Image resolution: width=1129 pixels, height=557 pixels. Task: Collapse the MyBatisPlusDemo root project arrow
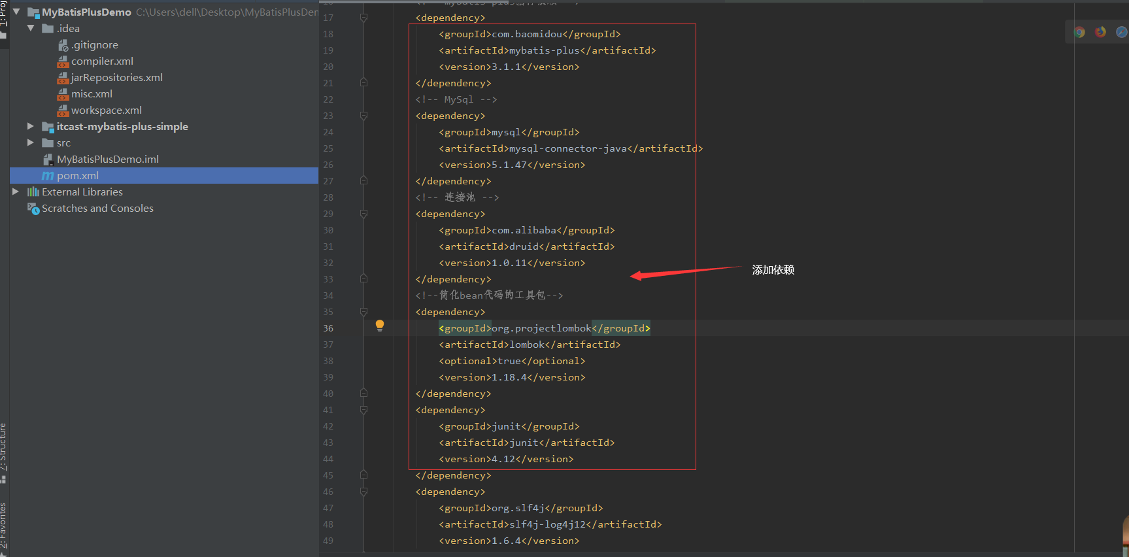[x=16, y=12]
